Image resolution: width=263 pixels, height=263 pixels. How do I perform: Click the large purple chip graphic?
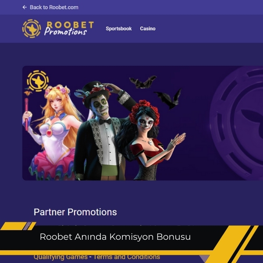(x=236, y=123)
